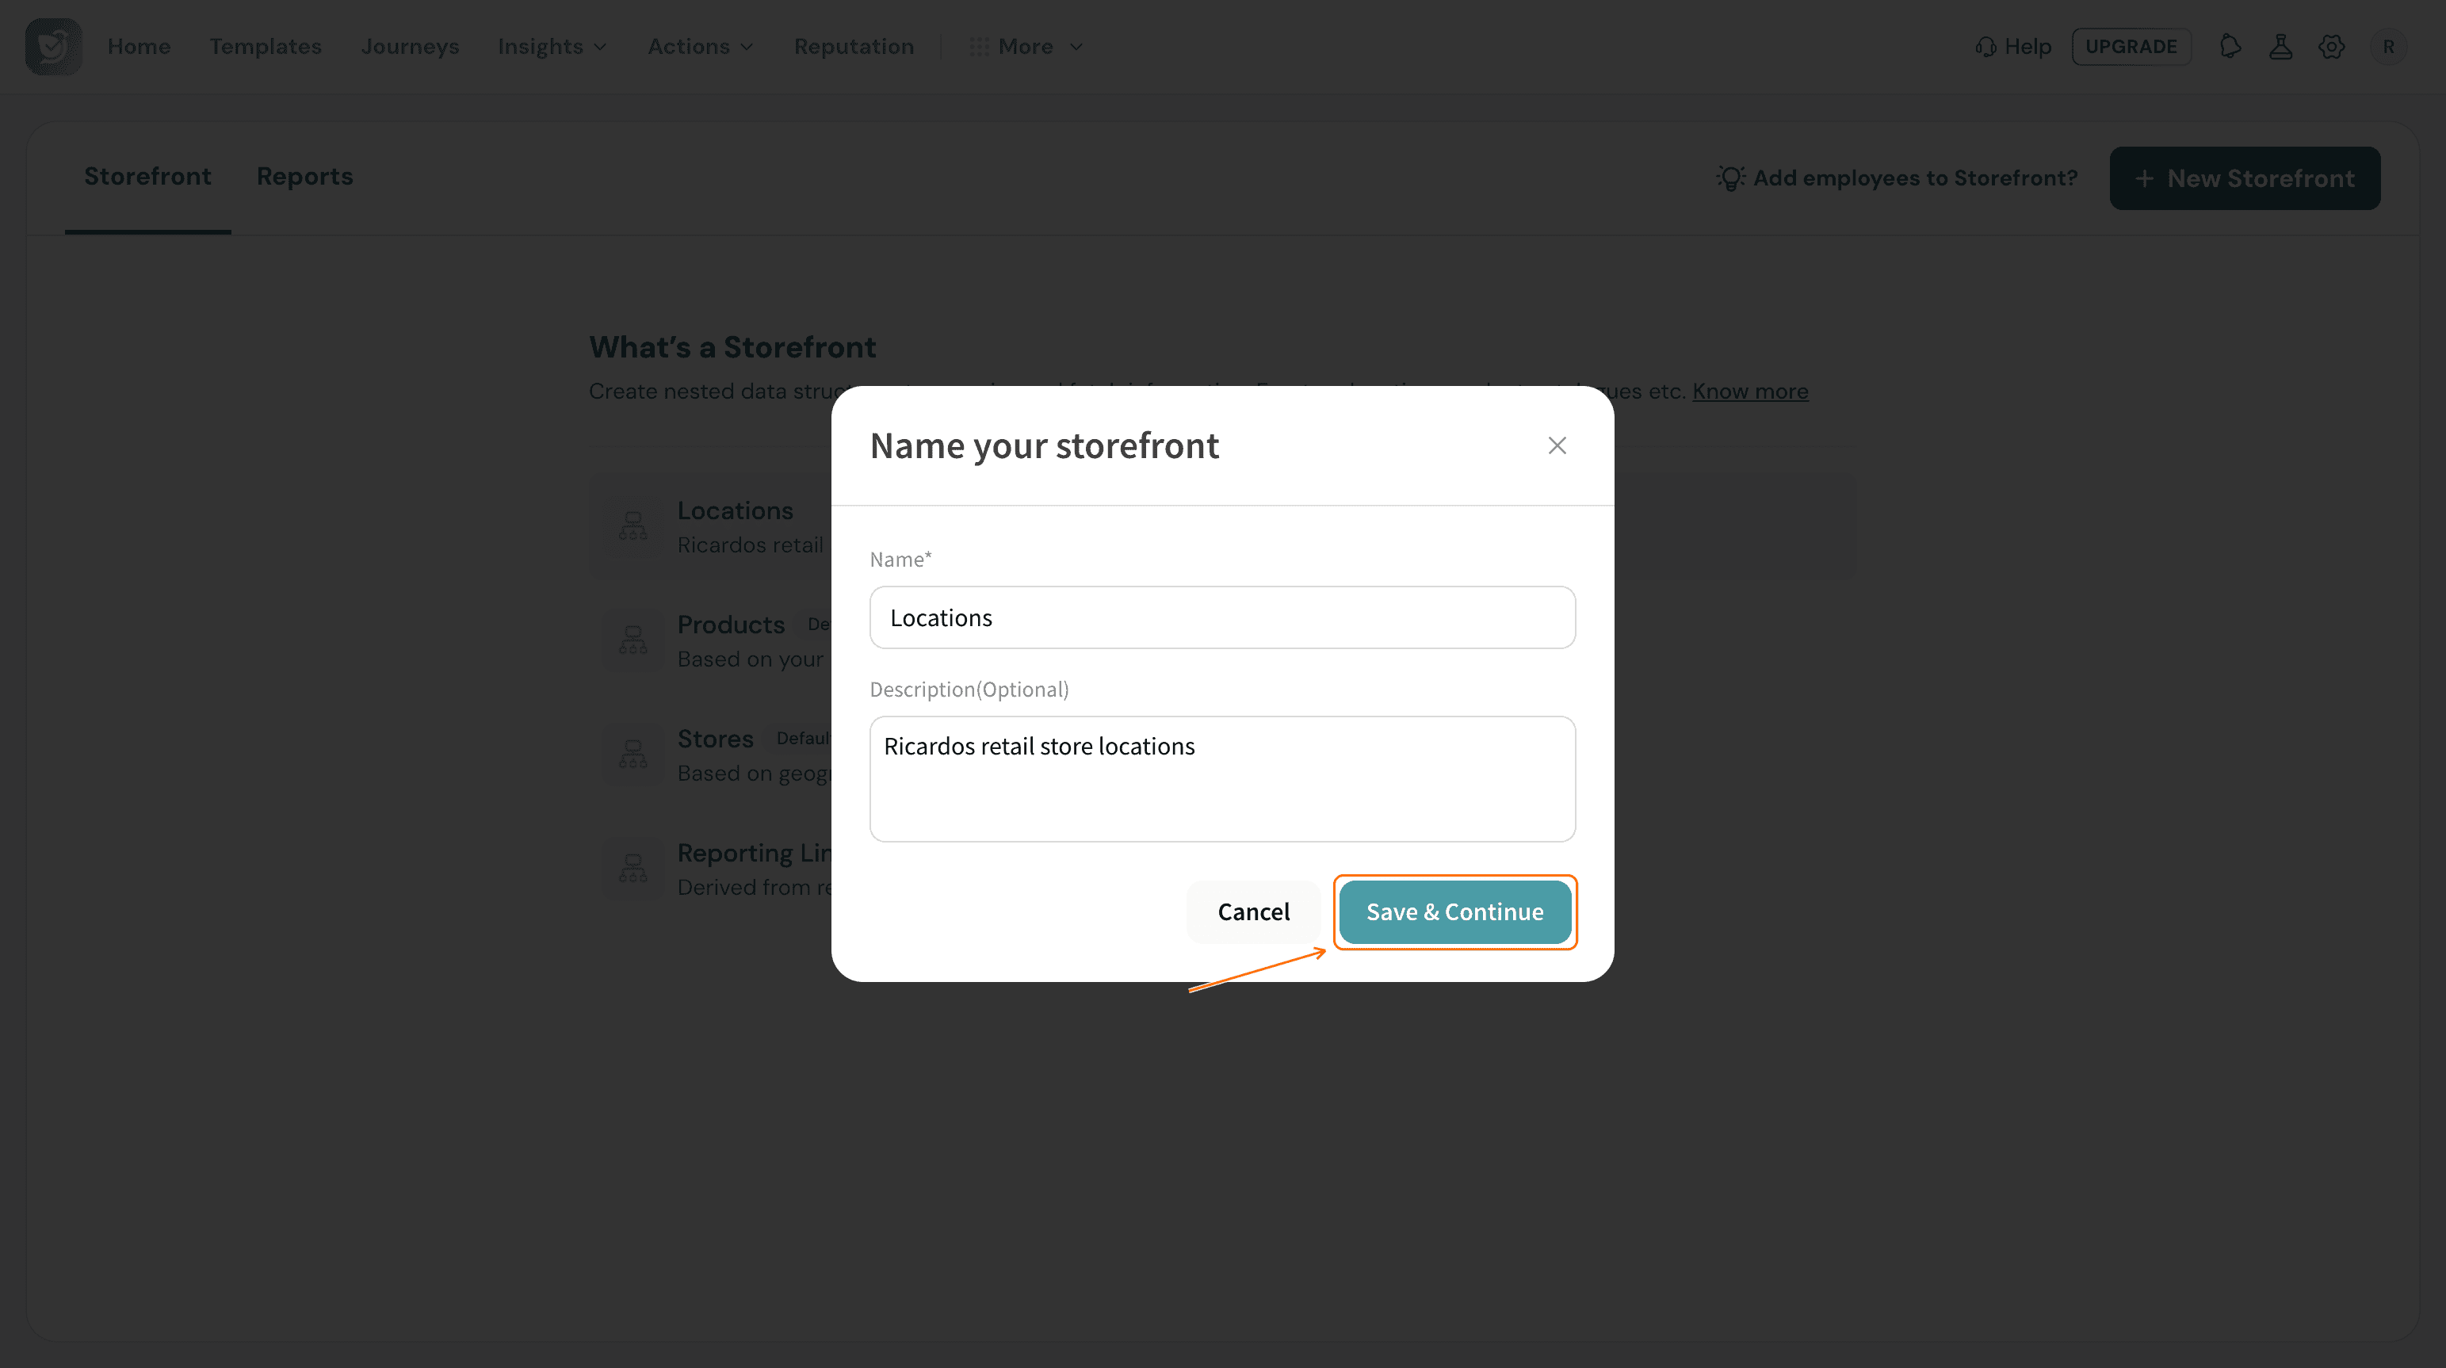The height and width of the screenshot is (1368, 2446).
Task: Open the Journeys menu item
Action: 411,47
